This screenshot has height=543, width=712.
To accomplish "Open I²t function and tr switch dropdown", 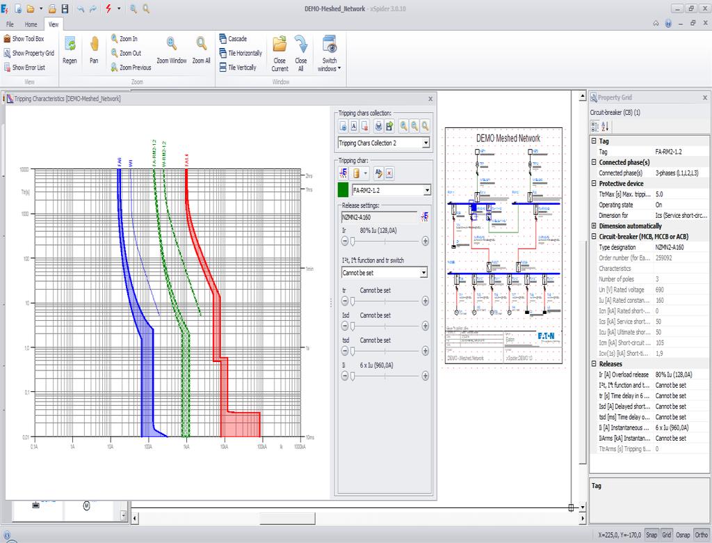I will (423, 272).
